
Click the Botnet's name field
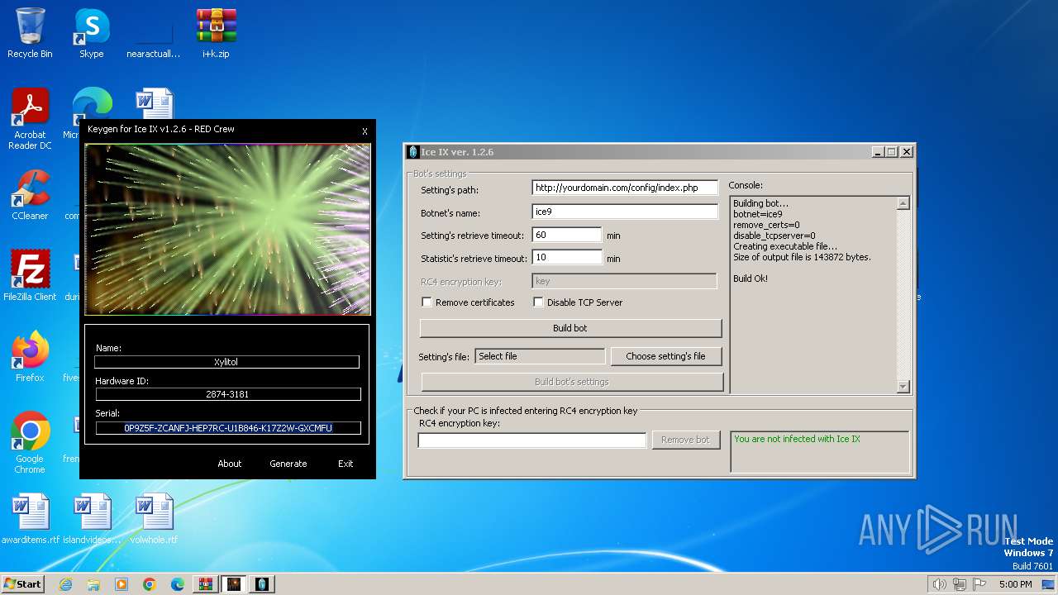pos(625,212)
